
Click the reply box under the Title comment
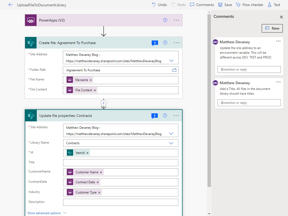[x=249, y=103]
